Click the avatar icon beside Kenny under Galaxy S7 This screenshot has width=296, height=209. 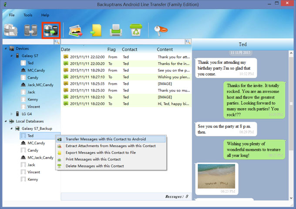click(x=24, y=100)
